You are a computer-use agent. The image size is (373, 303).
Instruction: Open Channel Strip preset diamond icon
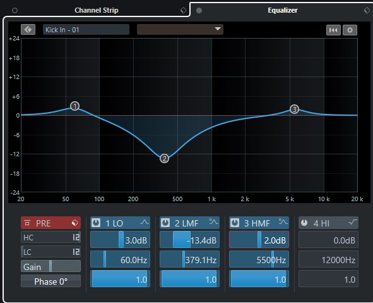point(183,11)
